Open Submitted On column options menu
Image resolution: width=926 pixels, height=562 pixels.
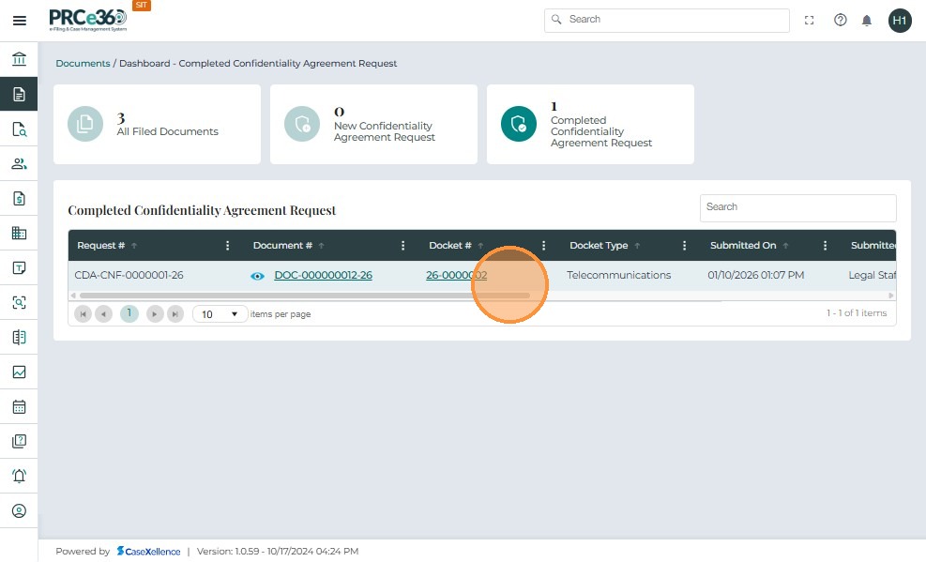click(x=825, y=246)
